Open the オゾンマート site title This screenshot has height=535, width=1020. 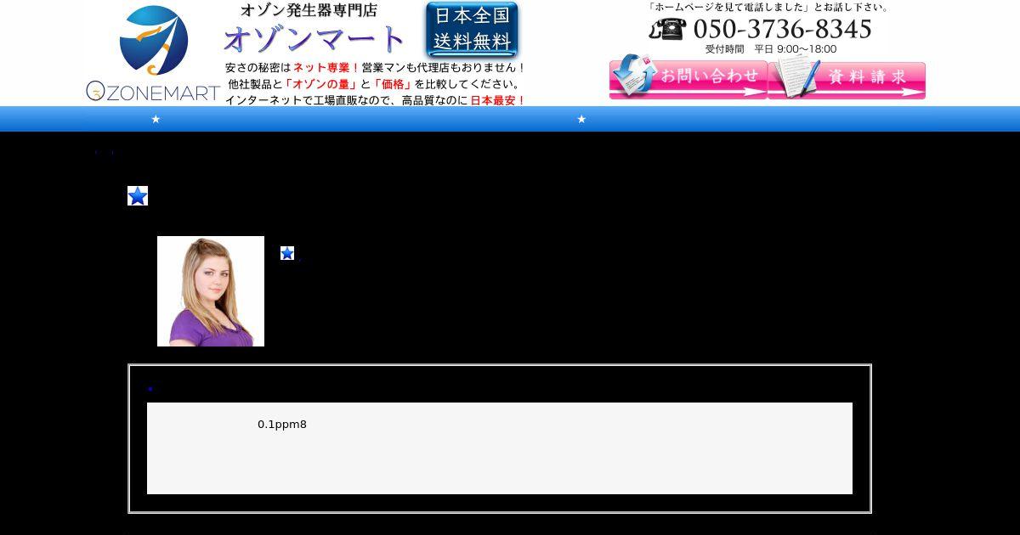(x=314, y=39)
